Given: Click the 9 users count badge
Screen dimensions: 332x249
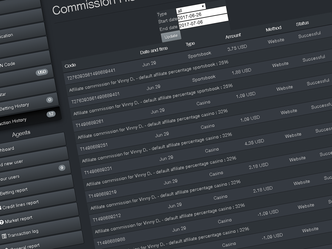Looking at the screenshot, I should pyautogui.click(x=62, y=168).
